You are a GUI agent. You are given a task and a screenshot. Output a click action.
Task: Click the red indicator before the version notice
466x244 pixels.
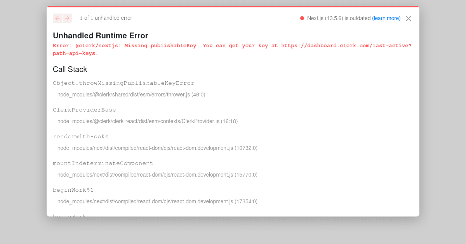pos(302,18)
